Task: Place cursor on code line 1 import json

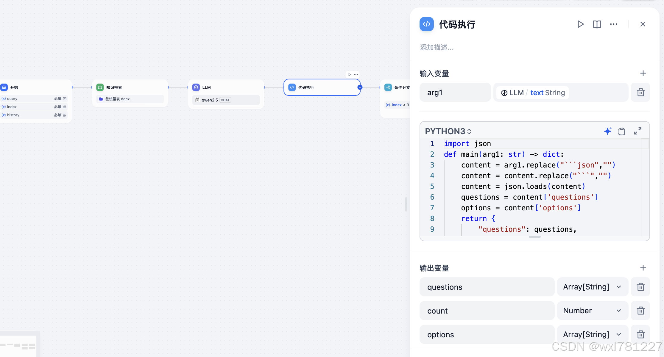Action: pos(467,143)
